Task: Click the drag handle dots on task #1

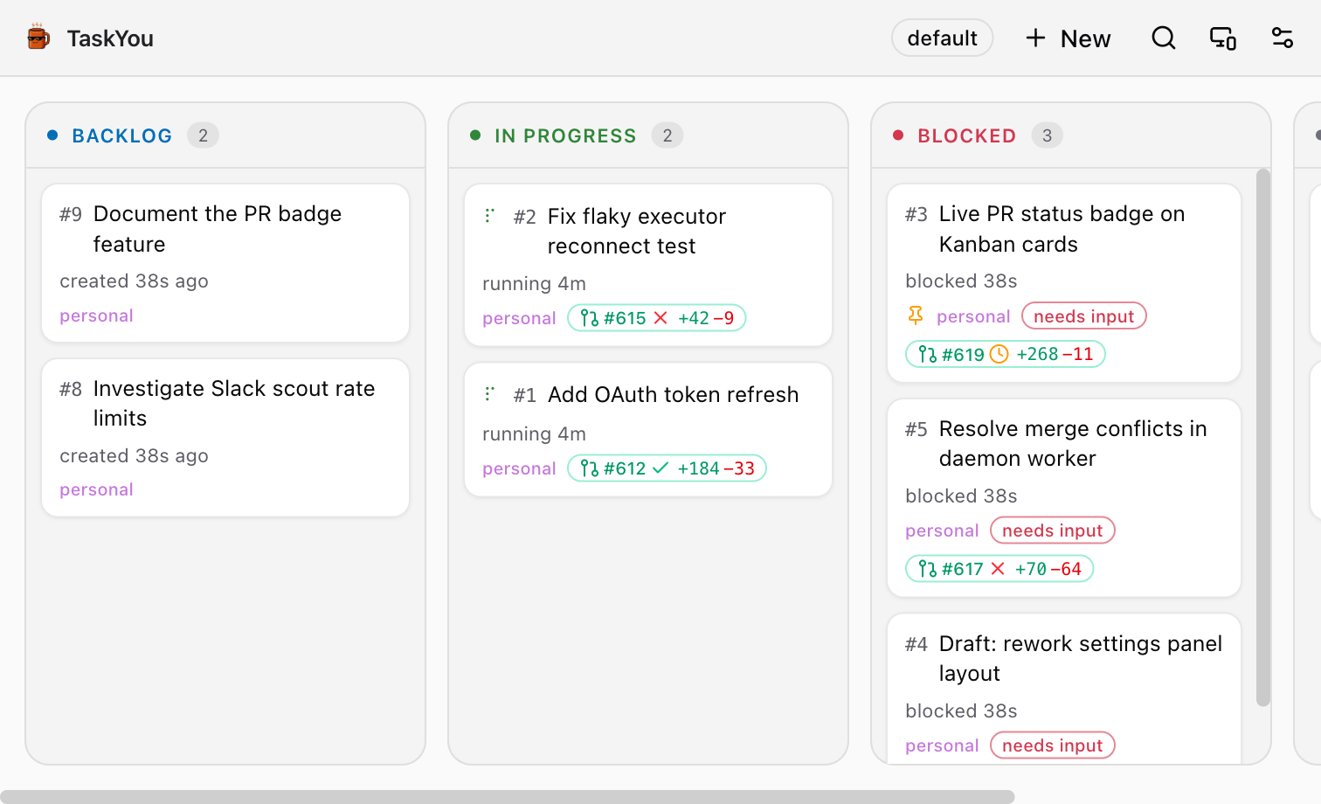Action: pyautogui.click(x=489, y=394)
